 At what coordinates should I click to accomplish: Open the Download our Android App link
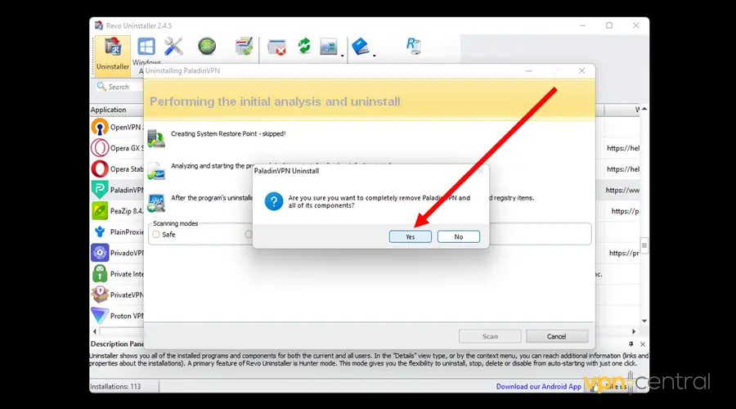tap(539, 386)
